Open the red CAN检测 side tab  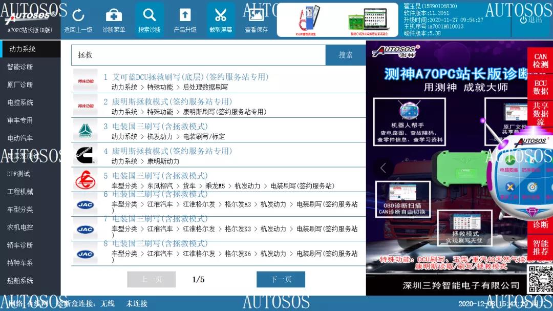(540, 61)
